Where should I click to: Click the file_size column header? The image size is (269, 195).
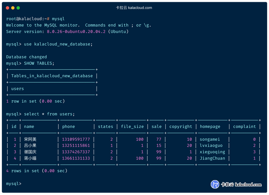132,126
